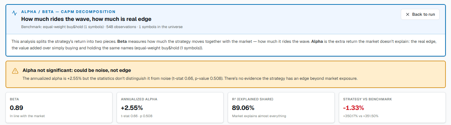
Task: Click the X icon in Back to run
Action: click(408, 14)
